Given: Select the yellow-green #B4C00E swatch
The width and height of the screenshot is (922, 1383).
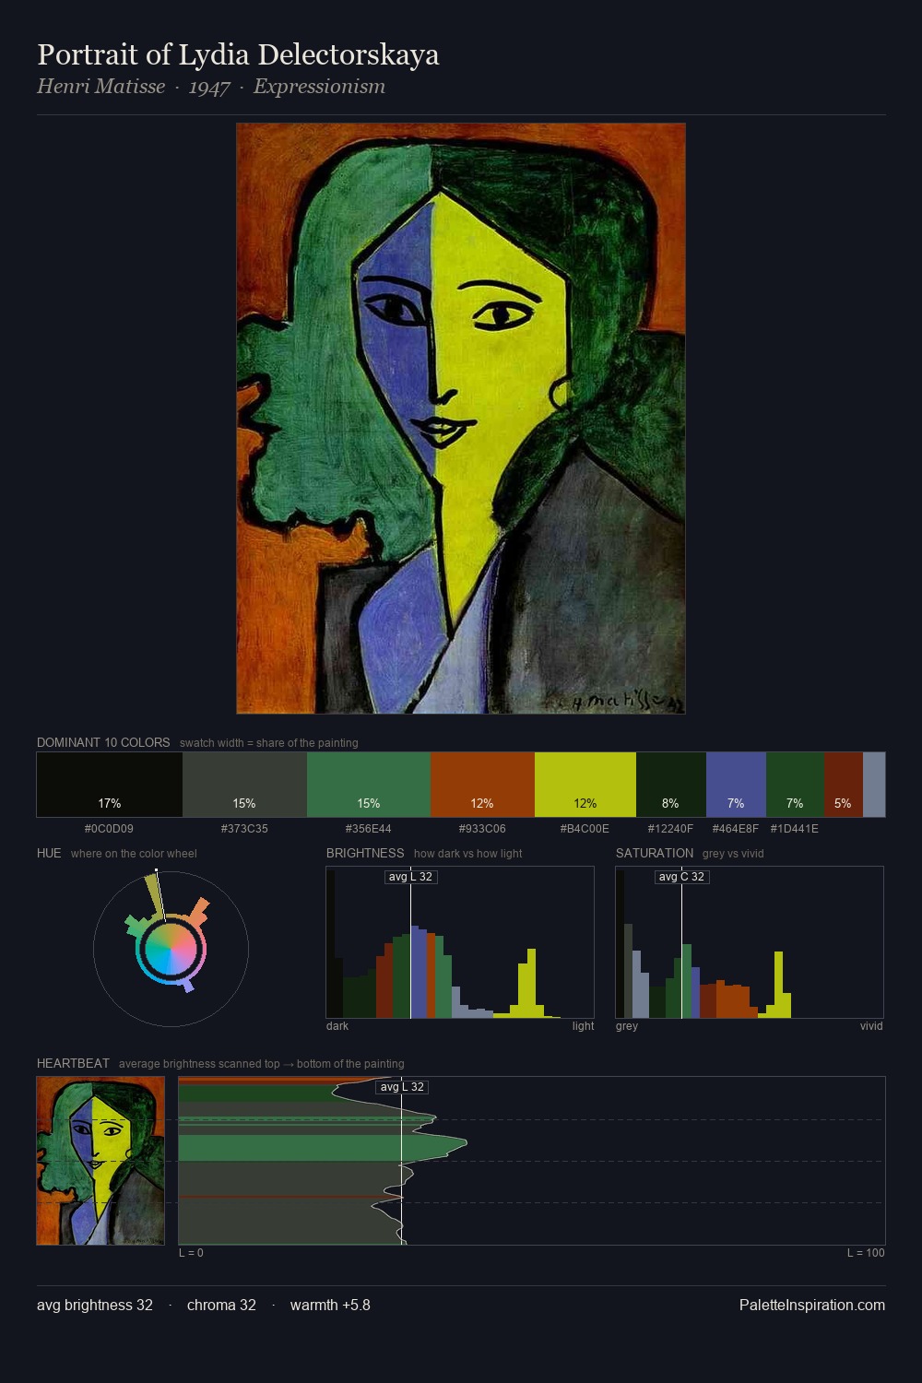Looking at the screenshot, I should (x=585, y=785).
